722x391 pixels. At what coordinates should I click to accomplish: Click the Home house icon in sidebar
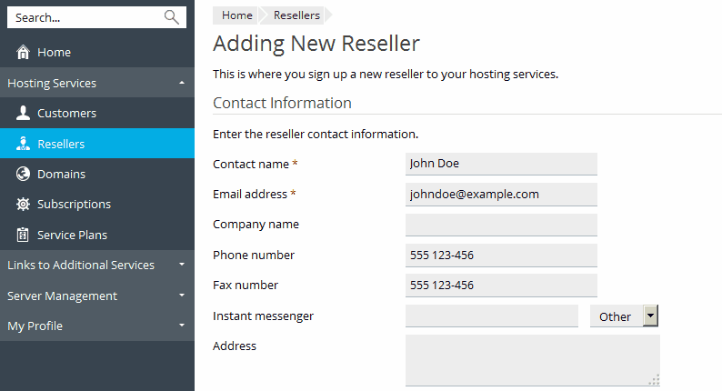click(23, 53)
